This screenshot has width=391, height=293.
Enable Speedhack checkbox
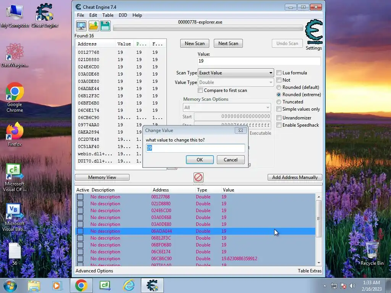279,125
